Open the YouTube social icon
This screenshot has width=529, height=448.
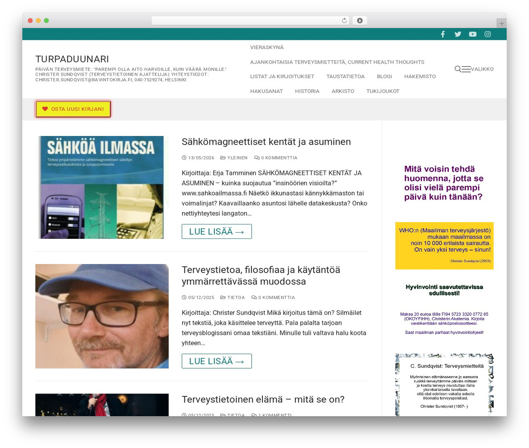click(473, 34)
